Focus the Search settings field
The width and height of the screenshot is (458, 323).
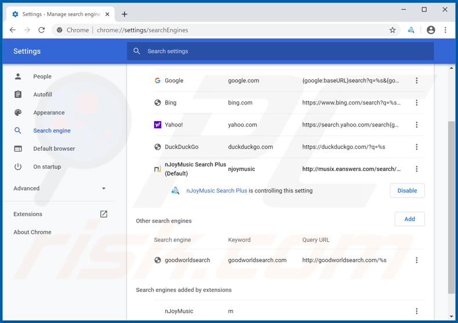281,51
